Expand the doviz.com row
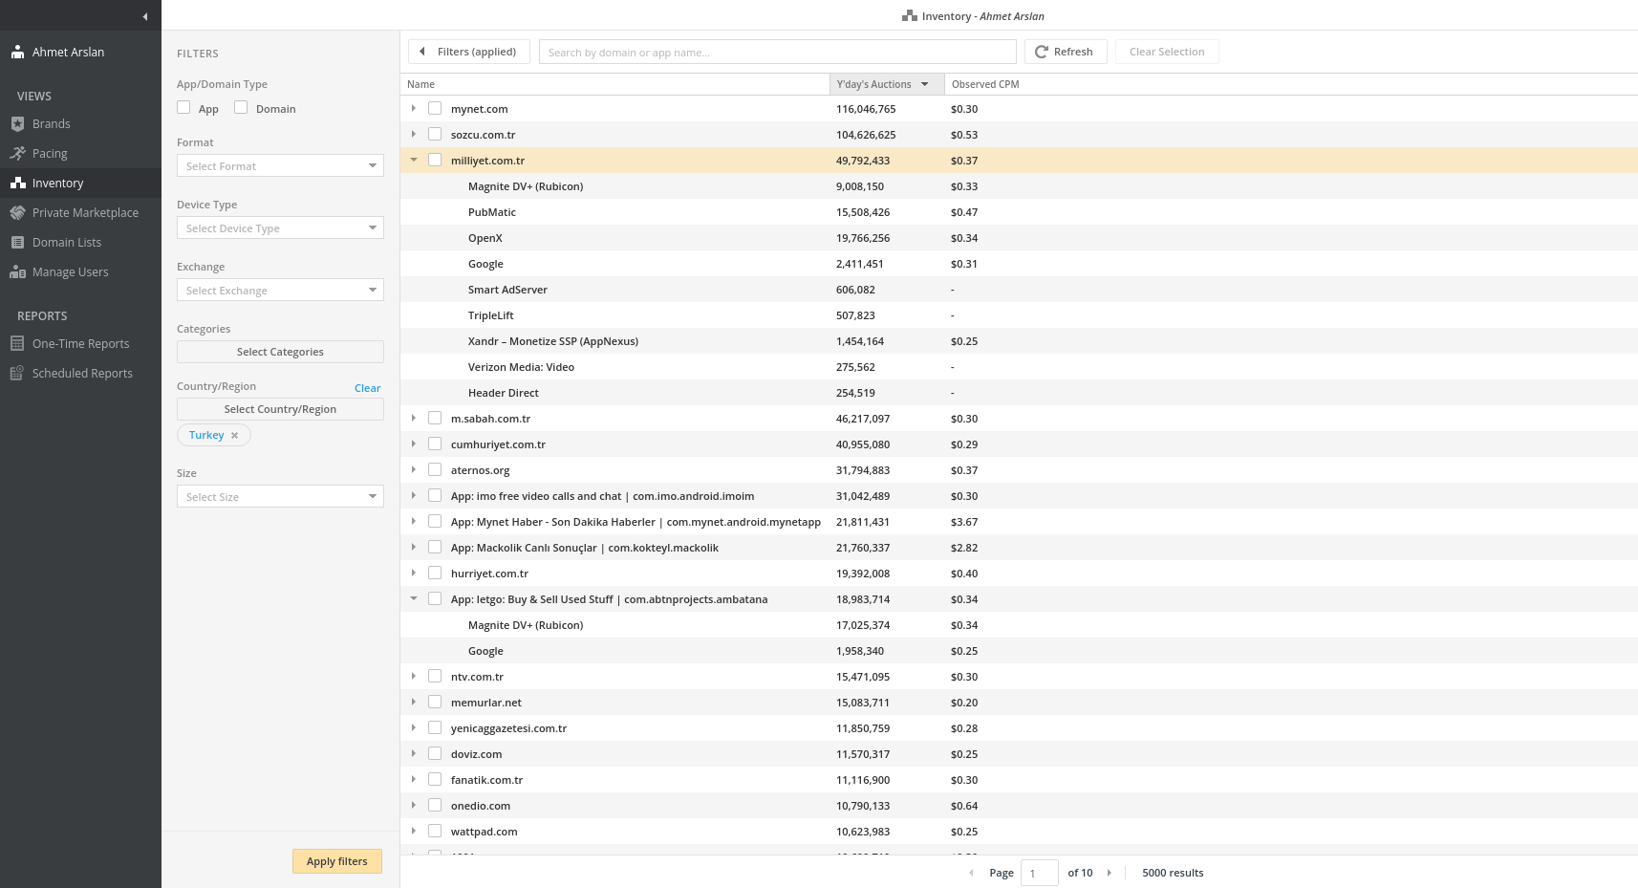The height and width of the screenshot is (888, 1638). [x=414, y=753]
